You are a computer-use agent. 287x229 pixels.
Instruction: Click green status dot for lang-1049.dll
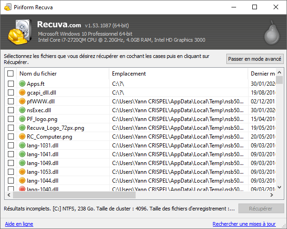22,163
